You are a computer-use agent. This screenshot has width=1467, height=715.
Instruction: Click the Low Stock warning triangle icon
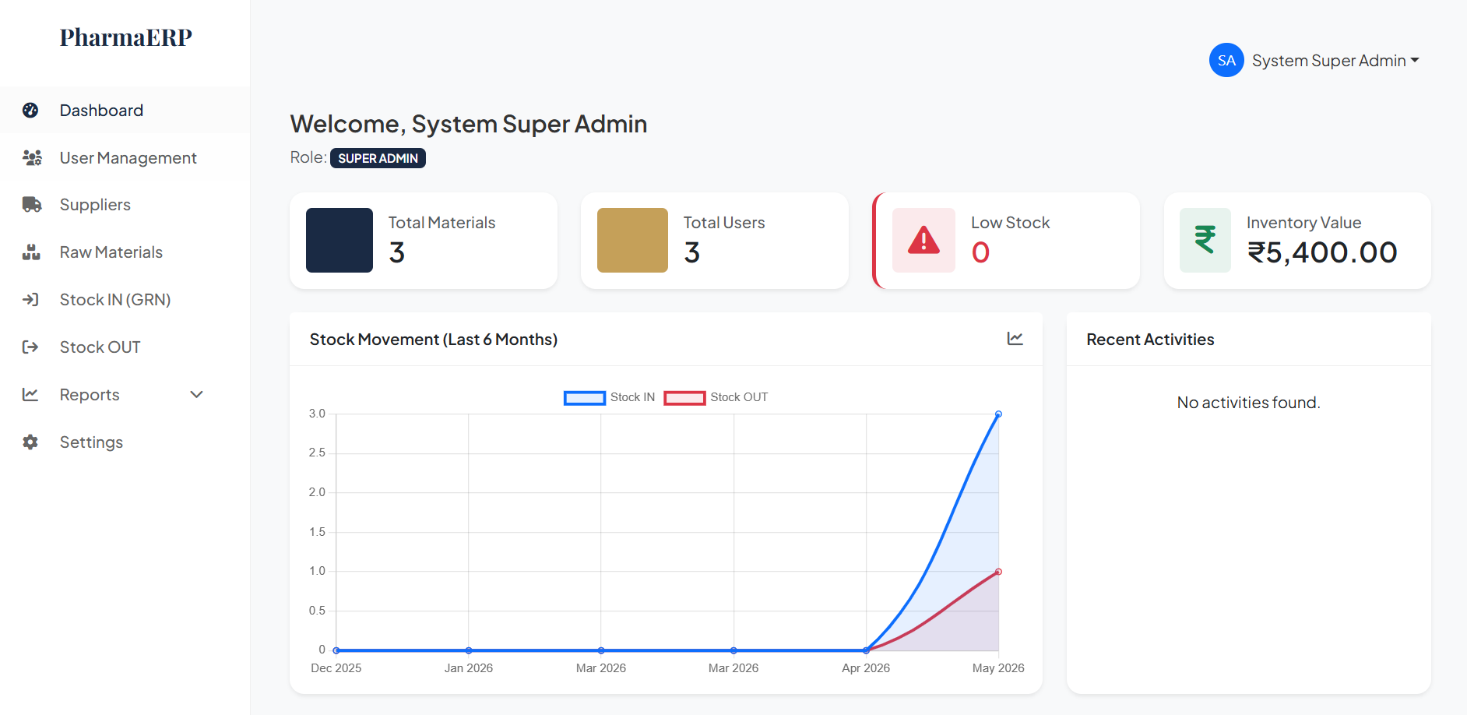click(923, 240)
